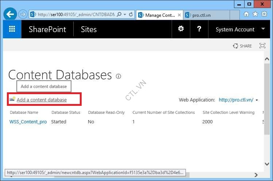The height and width of the screenshot is (181, 273).
Task: Click the address bar search magnifier
Action: 119,14
